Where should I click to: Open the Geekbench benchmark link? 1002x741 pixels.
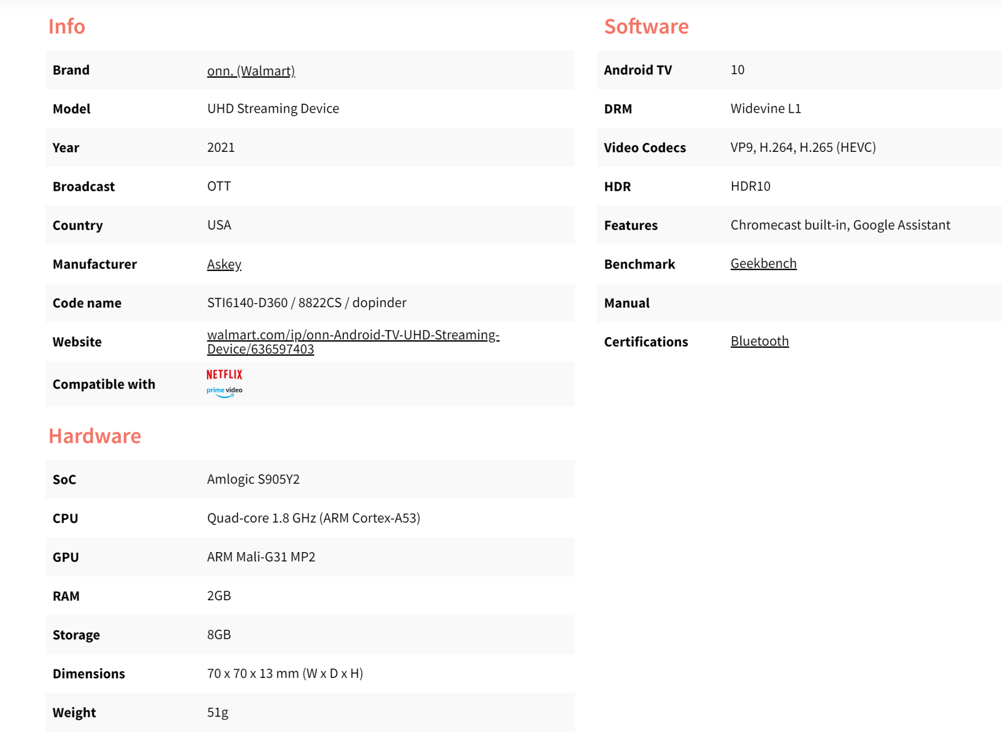[763, 264]
